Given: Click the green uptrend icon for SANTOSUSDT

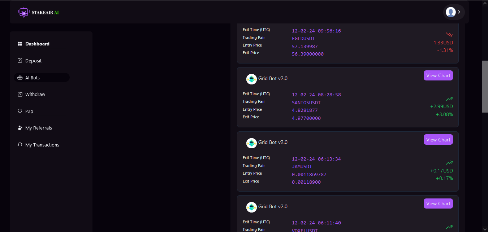Looking at the screenshot, I should pos(449,99).
